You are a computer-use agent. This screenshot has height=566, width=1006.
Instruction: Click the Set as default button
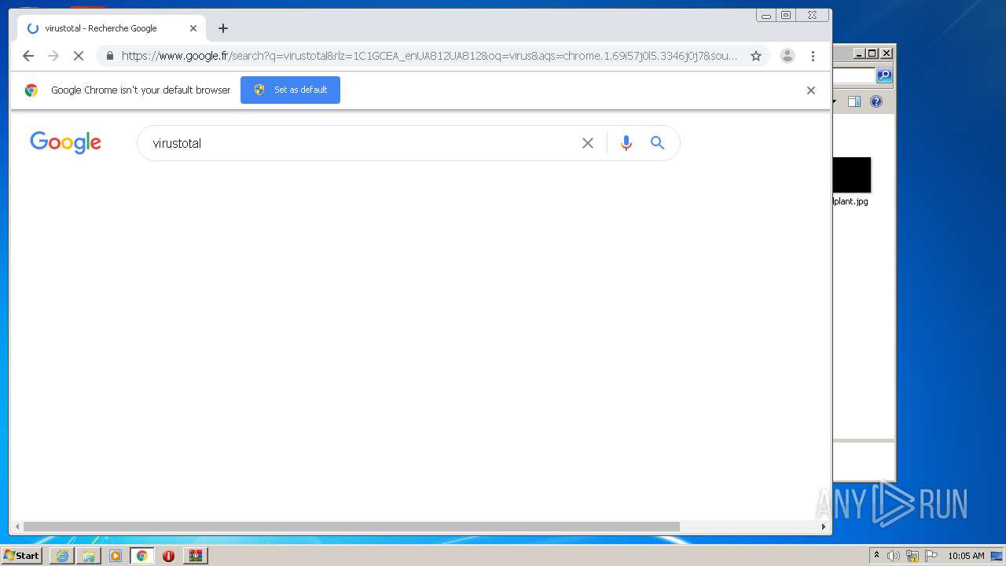(x=290, y=90)
